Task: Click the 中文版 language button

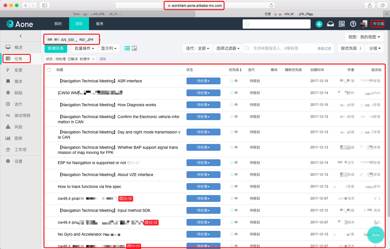Action: pos(378,24)
